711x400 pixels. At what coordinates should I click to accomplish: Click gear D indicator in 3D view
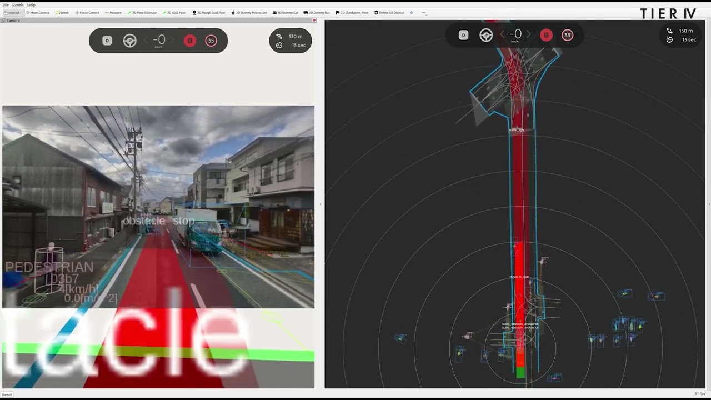click(463, 35)
